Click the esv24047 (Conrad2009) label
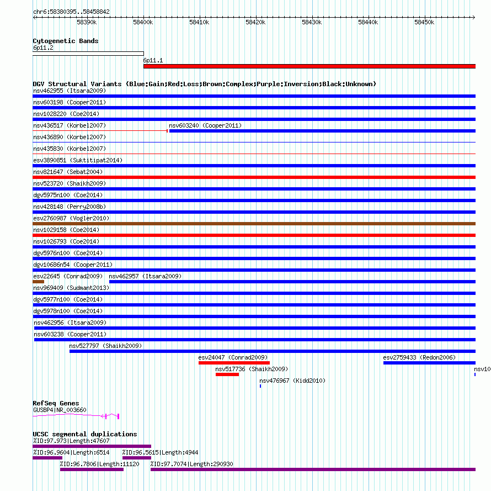 [233, 358]
